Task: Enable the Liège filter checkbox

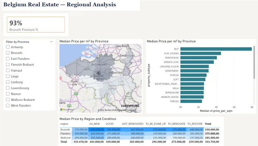Action: point(8,76)
